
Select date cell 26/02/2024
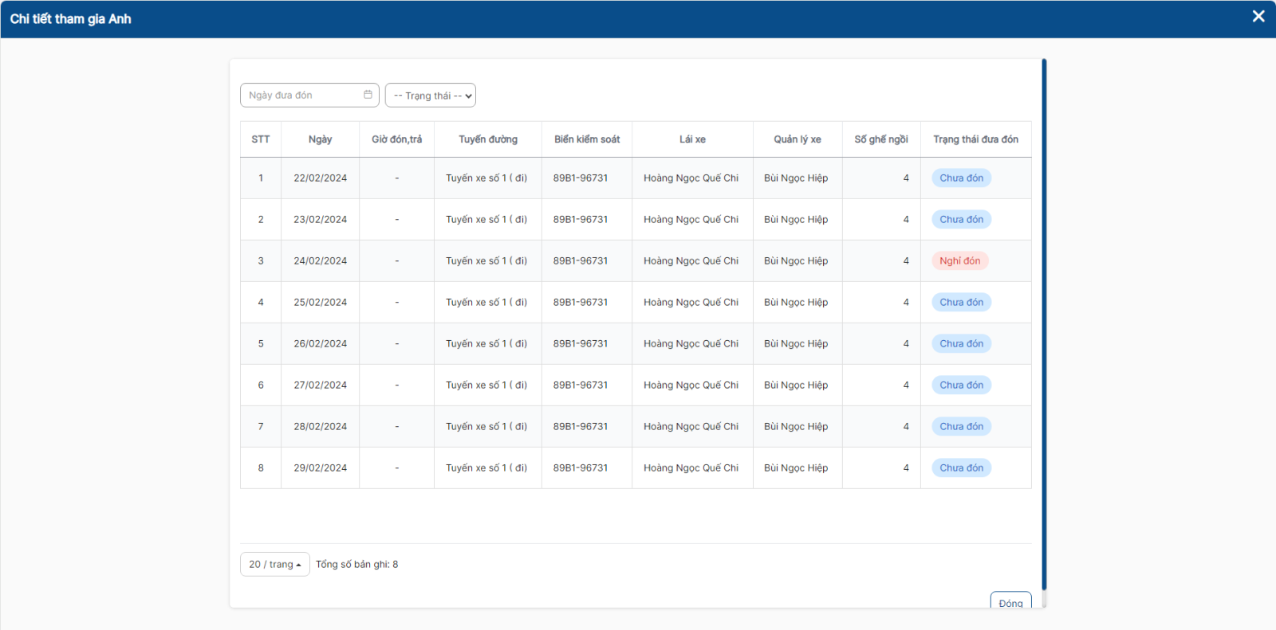pos(320,344)
